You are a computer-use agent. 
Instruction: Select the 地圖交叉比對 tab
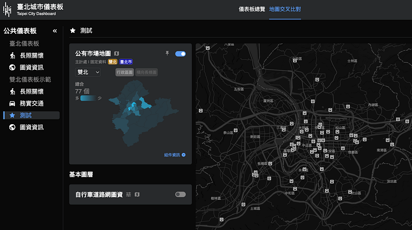[x=285, y=9]
